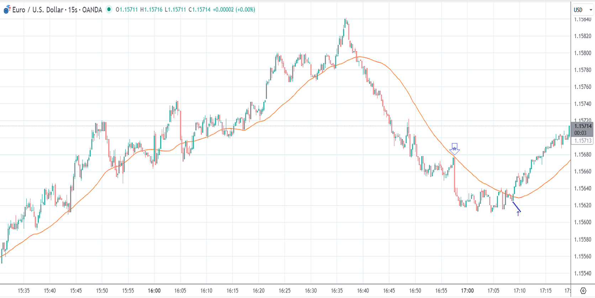Click time axis label 17:10
Viewport: 595px width, 298px height.
click(x=520, y=291)
